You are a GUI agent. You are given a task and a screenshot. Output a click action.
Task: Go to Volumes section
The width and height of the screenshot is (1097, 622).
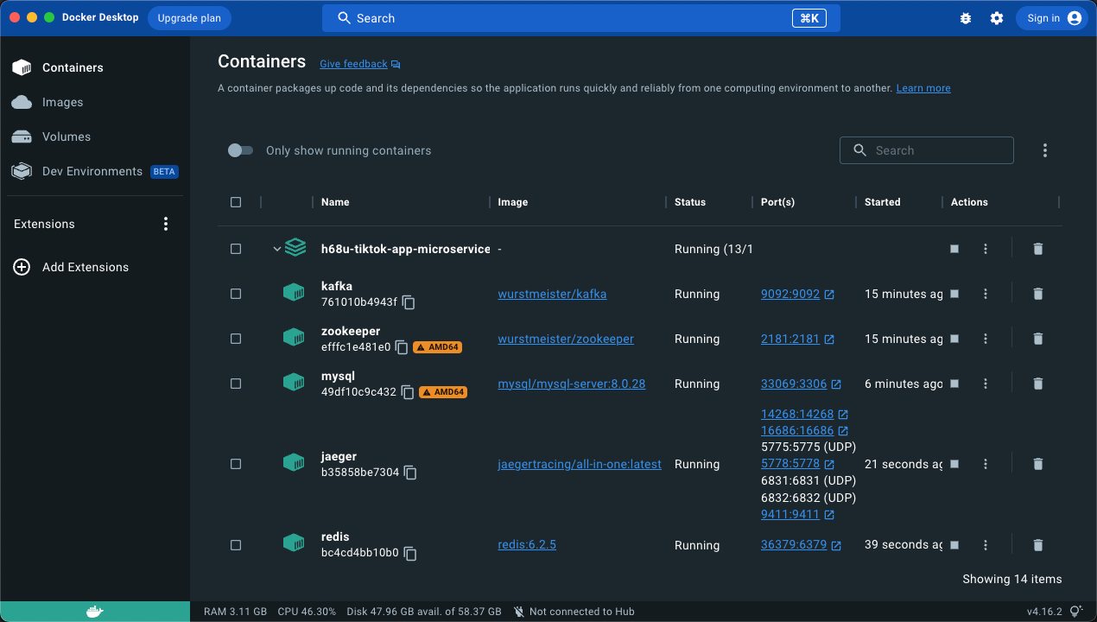95,136
